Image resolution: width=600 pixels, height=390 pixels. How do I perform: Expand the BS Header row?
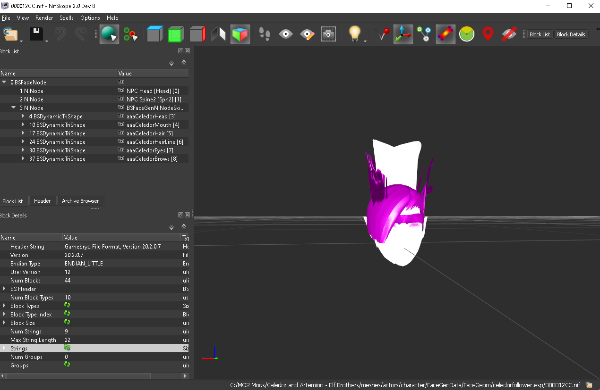point(4,289)
